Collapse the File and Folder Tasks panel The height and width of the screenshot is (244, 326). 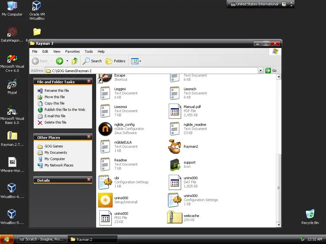click(x=89, y=81)
